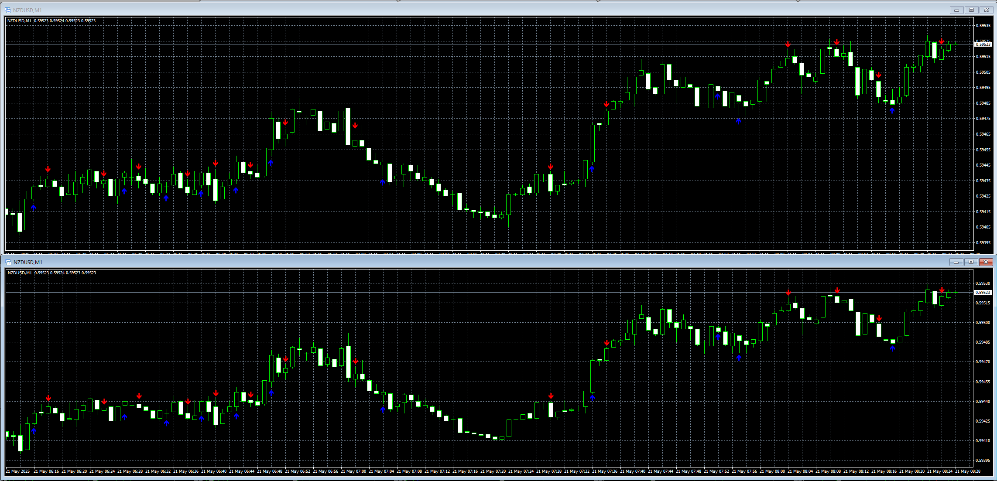Select the rightmost red sell arrow in top chart

coord(942,41)
